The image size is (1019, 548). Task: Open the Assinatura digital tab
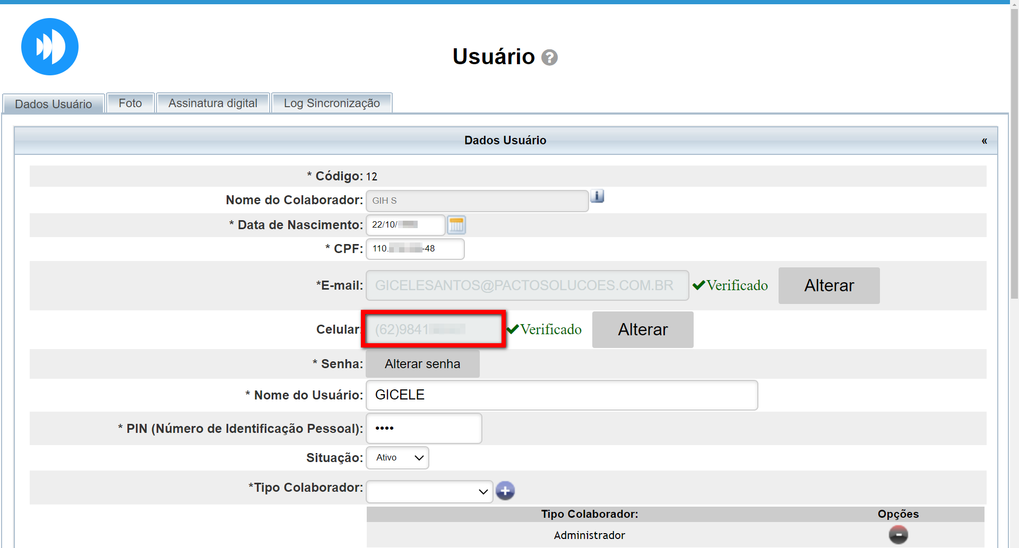213,103
